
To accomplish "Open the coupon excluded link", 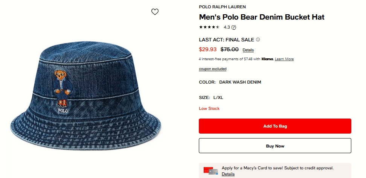I will pos(212,69).
